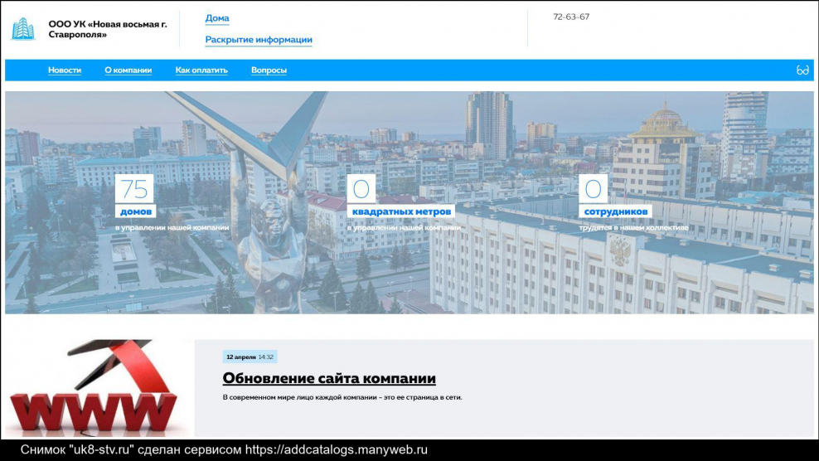819x461 pixels.
Task: Click the квадратных метров label
Action: [x=400, y=211]
